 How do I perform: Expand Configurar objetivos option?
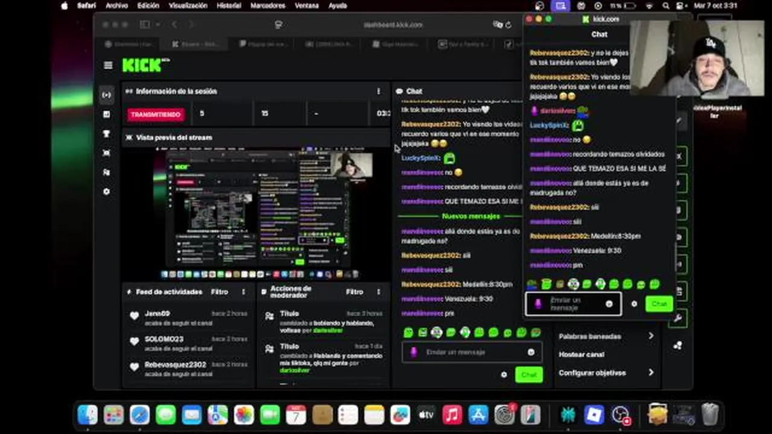[606, 373]
